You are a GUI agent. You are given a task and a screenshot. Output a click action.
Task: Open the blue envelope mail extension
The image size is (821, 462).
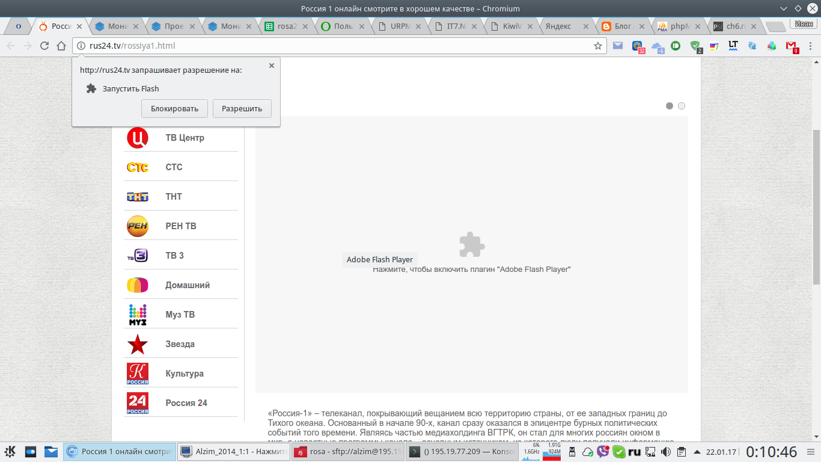(x=618, y=45)
